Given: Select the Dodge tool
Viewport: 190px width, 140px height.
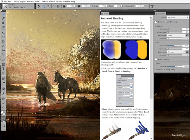Looking at the screenshot, I should click(3, 83).
